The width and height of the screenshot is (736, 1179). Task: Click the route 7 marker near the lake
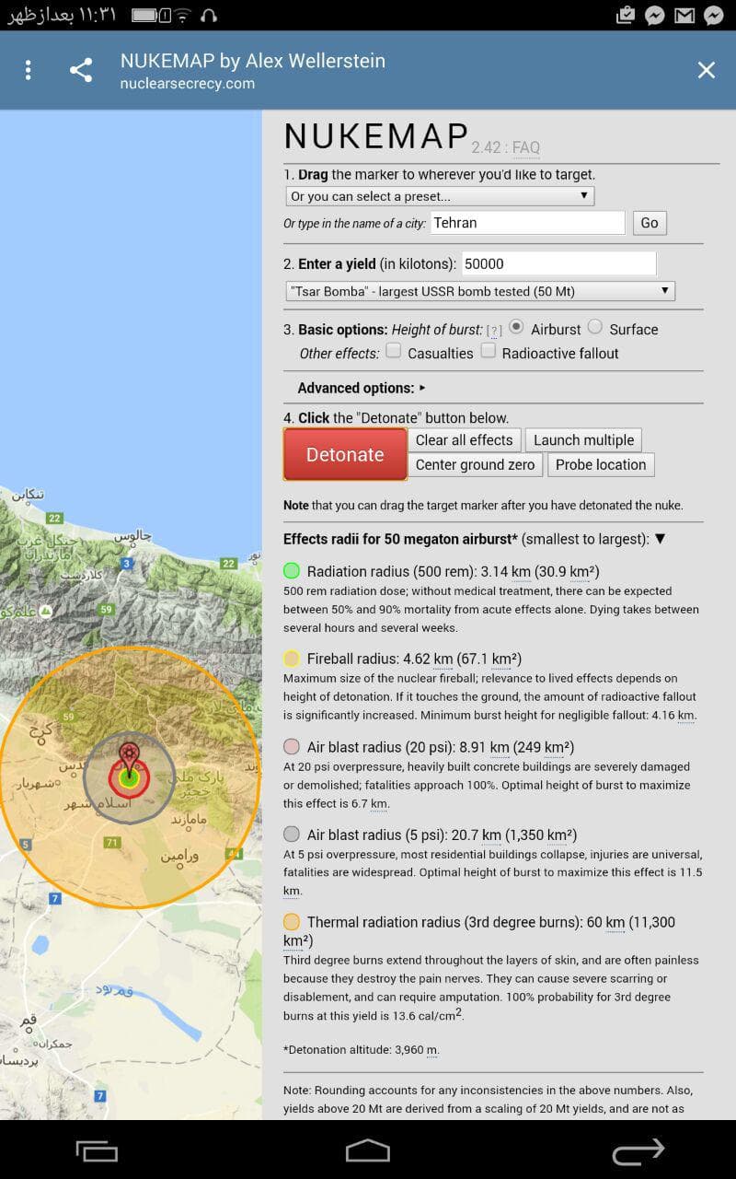(55, 898)
